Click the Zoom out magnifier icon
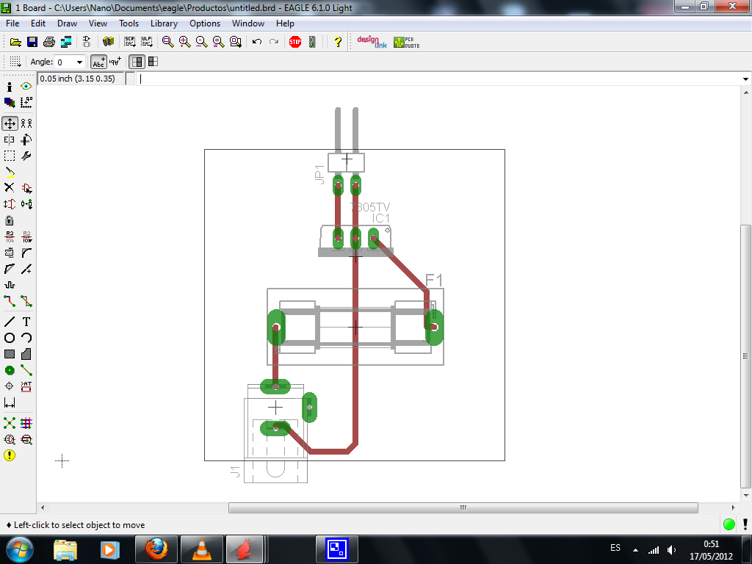 click(x=201, y=42)
